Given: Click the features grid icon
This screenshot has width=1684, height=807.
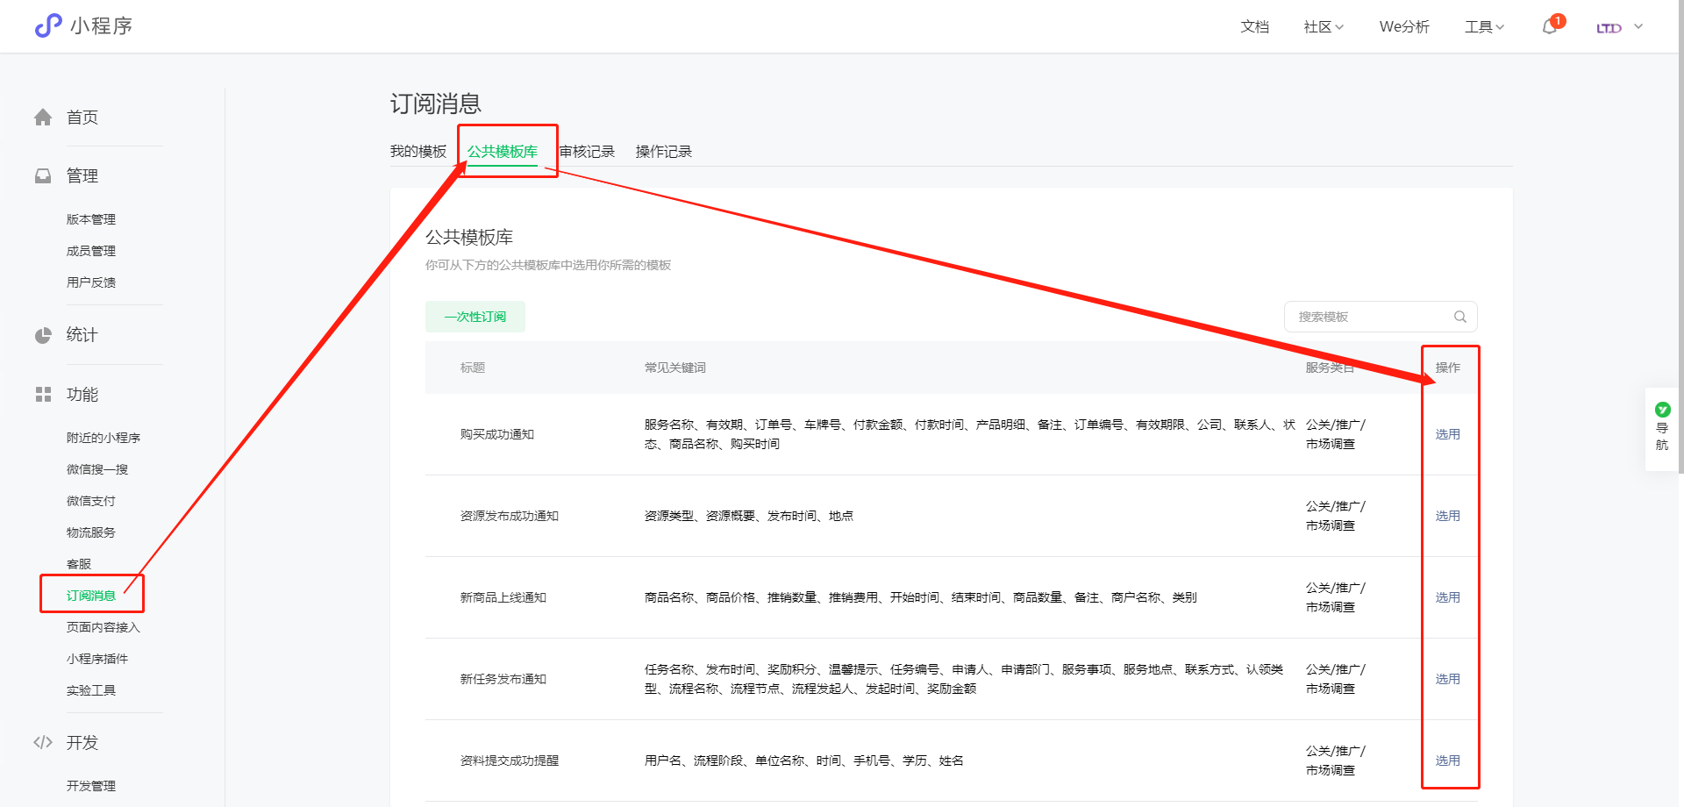Looking at the screenshot, I should pos(43,395).
